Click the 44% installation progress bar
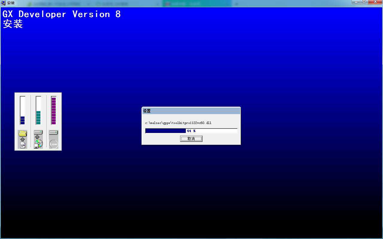 click(x=191, y=131)
